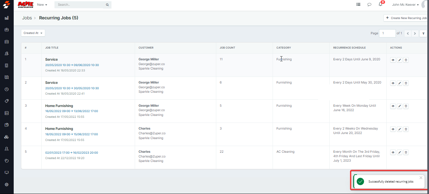Click the filter funnel icon

[423, 33]
